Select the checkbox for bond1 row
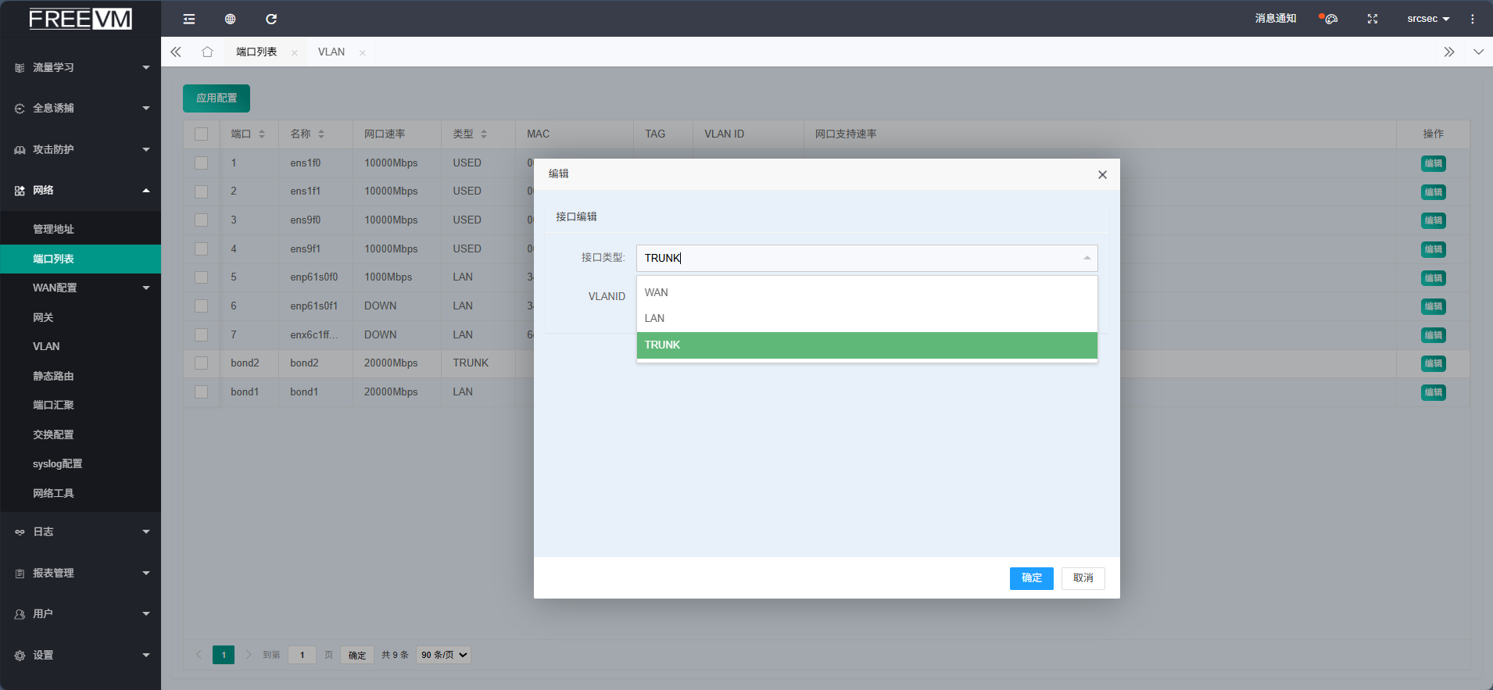The height and width of the screenshot is (690, 1493). 202,391
